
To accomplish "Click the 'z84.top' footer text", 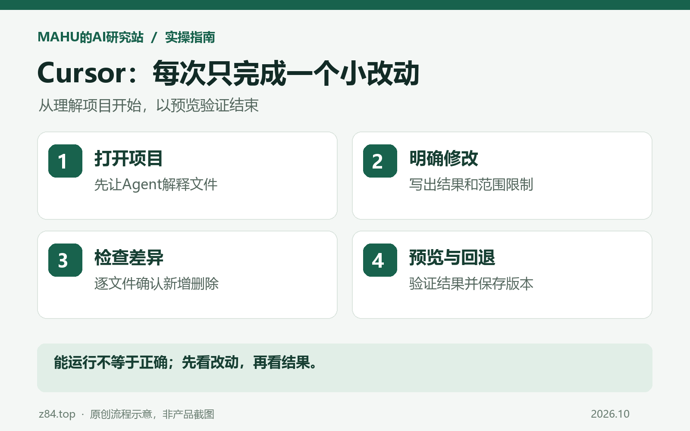I will pyautogui.click(x=57, y=414).
